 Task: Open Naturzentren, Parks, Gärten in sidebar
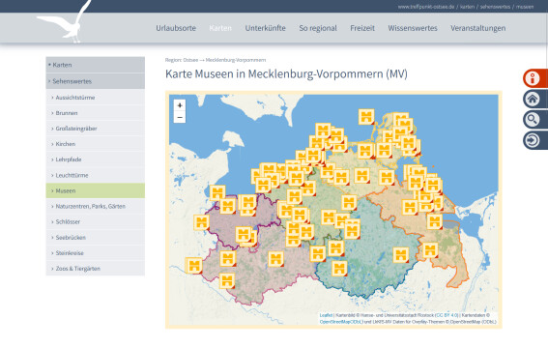coord(96,206)
